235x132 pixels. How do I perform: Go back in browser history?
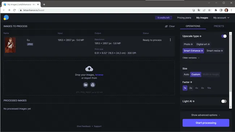point(4,10)
